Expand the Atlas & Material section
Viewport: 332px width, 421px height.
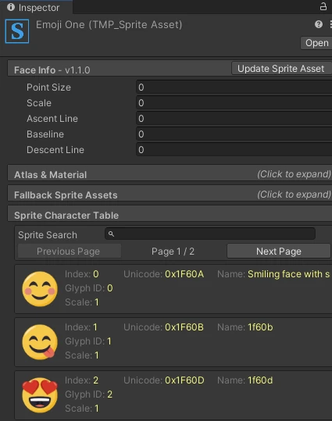click(170, 174)
